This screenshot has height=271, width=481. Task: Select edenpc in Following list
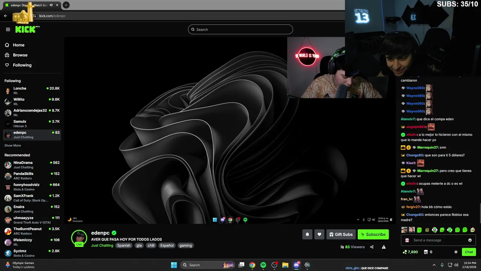(32, 135)
